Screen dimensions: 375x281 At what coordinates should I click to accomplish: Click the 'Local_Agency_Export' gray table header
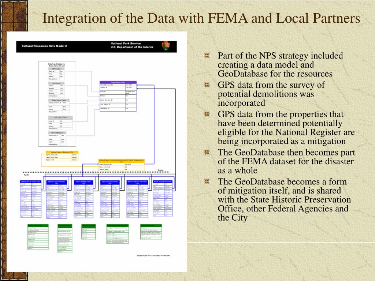coord(60,117)
